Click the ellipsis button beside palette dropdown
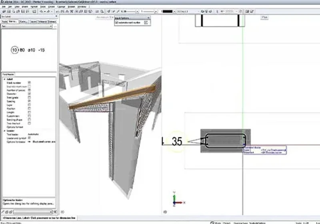Viewport: 320px width, 224px height. click(x=55, y=26)
